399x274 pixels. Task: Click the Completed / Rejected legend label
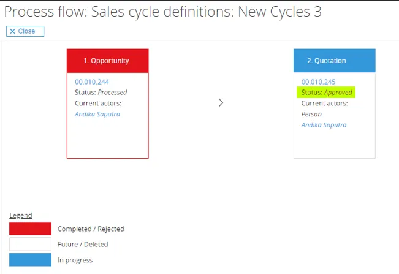(91, 229)
